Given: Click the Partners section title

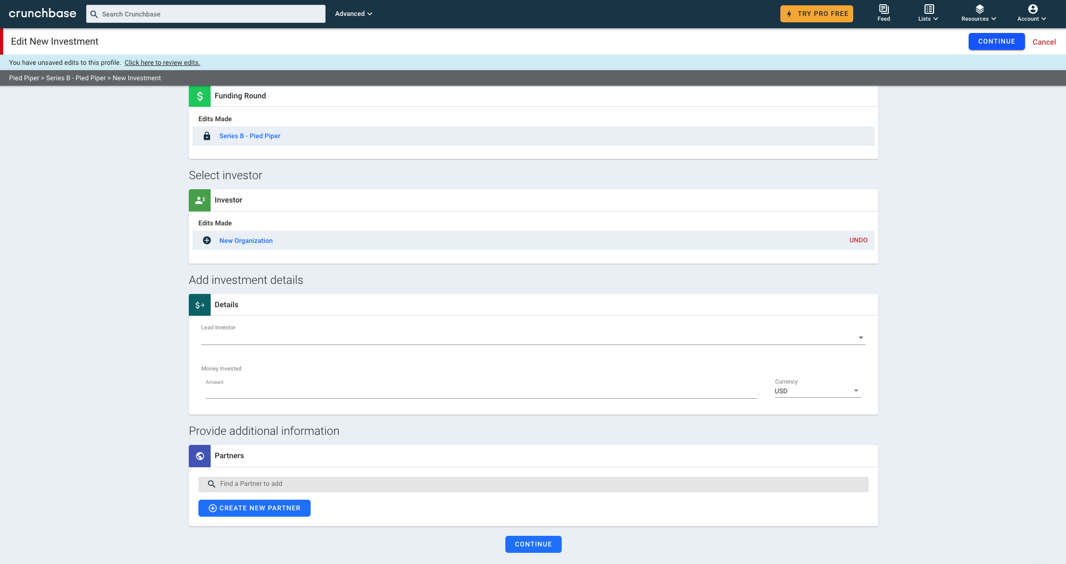Looking at the screenshot, I should point(229,456).
